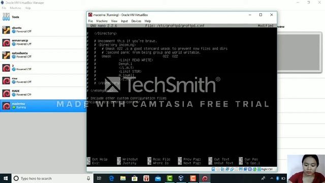Click the battery icon in system tray
Viewport: 325px width, 183px height.
click(x=283, y=178)
